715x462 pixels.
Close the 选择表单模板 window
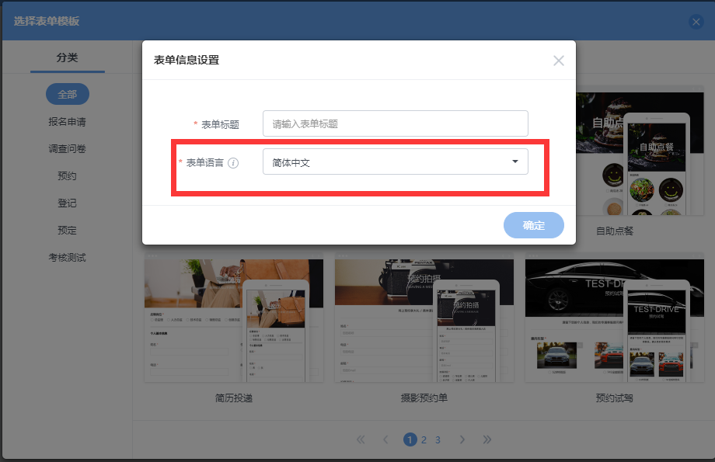tap(696, 22)
